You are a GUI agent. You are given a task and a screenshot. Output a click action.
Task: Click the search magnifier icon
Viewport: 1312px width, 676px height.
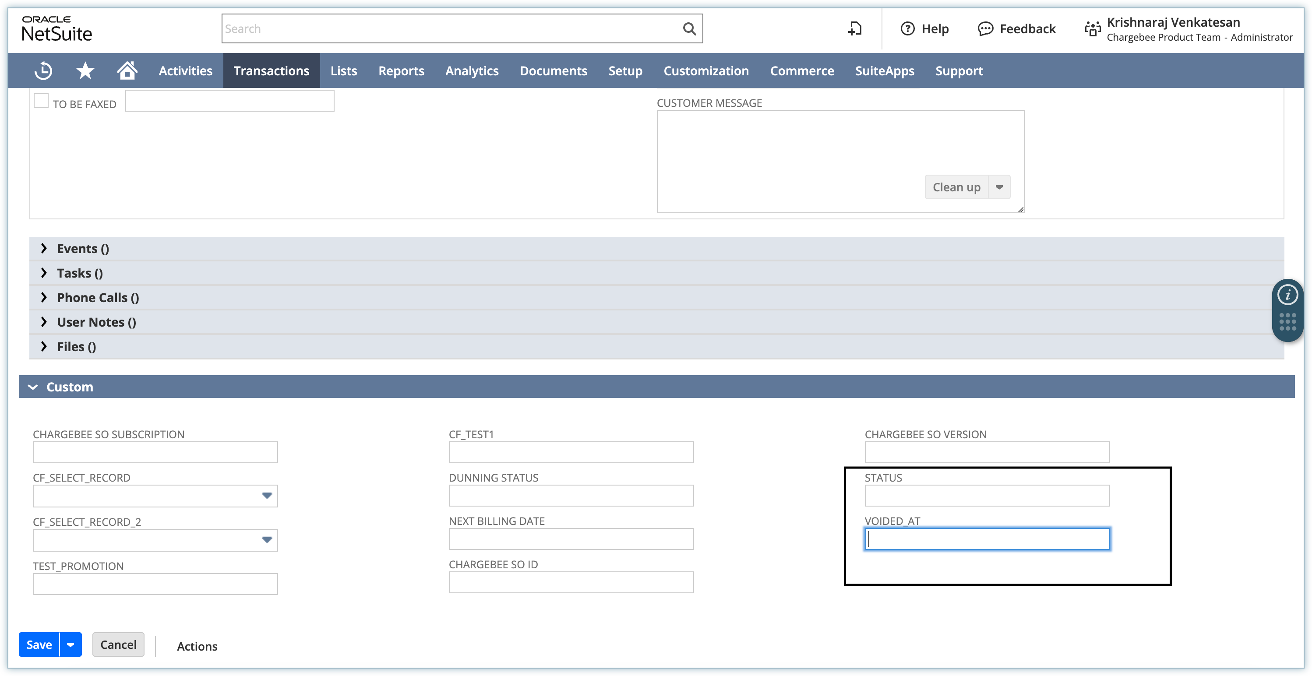coord(689,29)
